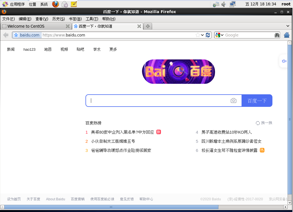Open the 工具(T) menu
The image size is (293, 212).
(x=92, y=19)
